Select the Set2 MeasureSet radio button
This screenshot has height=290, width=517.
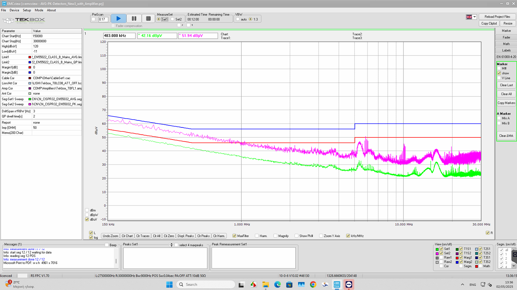173,19
